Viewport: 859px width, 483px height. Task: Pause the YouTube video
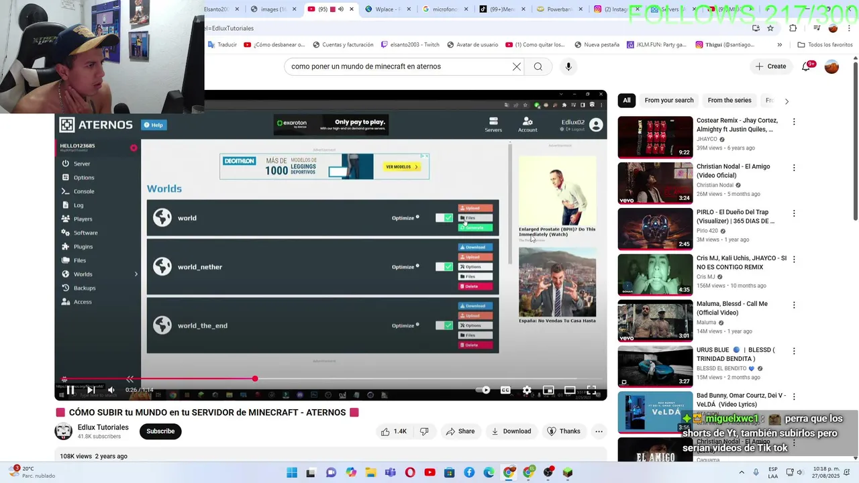(x=70, y=390)
